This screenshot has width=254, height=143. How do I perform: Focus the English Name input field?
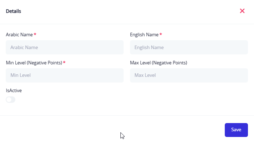(x=189, y=47)
